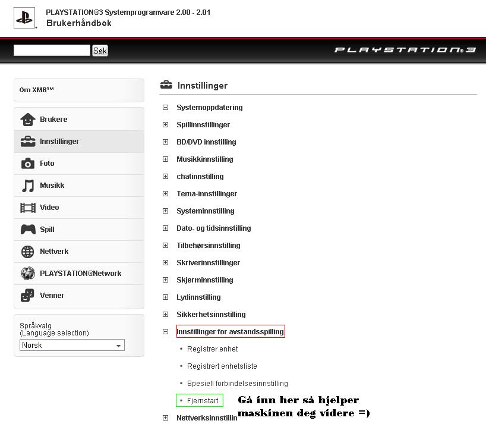Viewport: 486px width, 430px height.
Task: Click the PlayStation logo icon in the header
Action: [x=24, y=18]
